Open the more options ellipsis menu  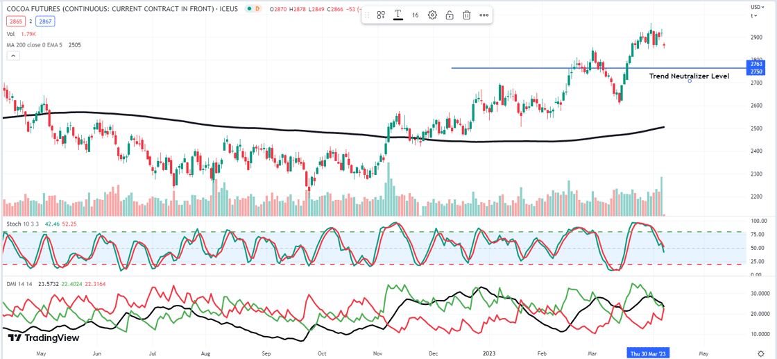[484, 15]
